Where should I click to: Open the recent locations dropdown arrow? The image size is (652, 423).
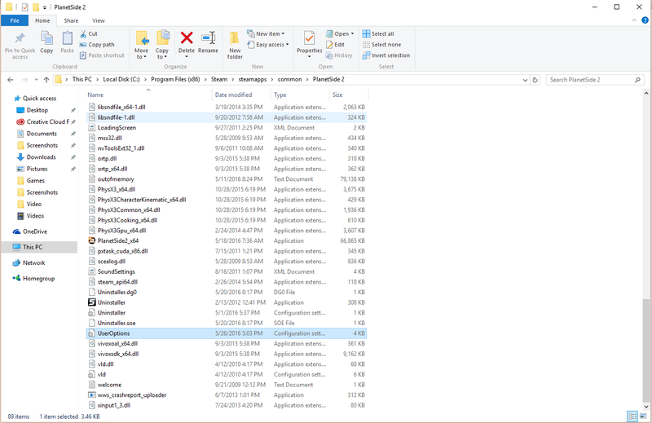click(36, 80)
